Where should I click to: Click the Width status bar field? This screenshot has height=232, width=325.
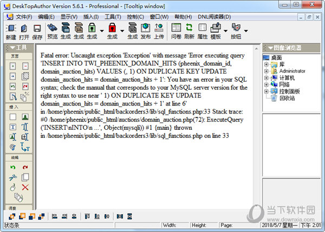(x=175, y=225)
